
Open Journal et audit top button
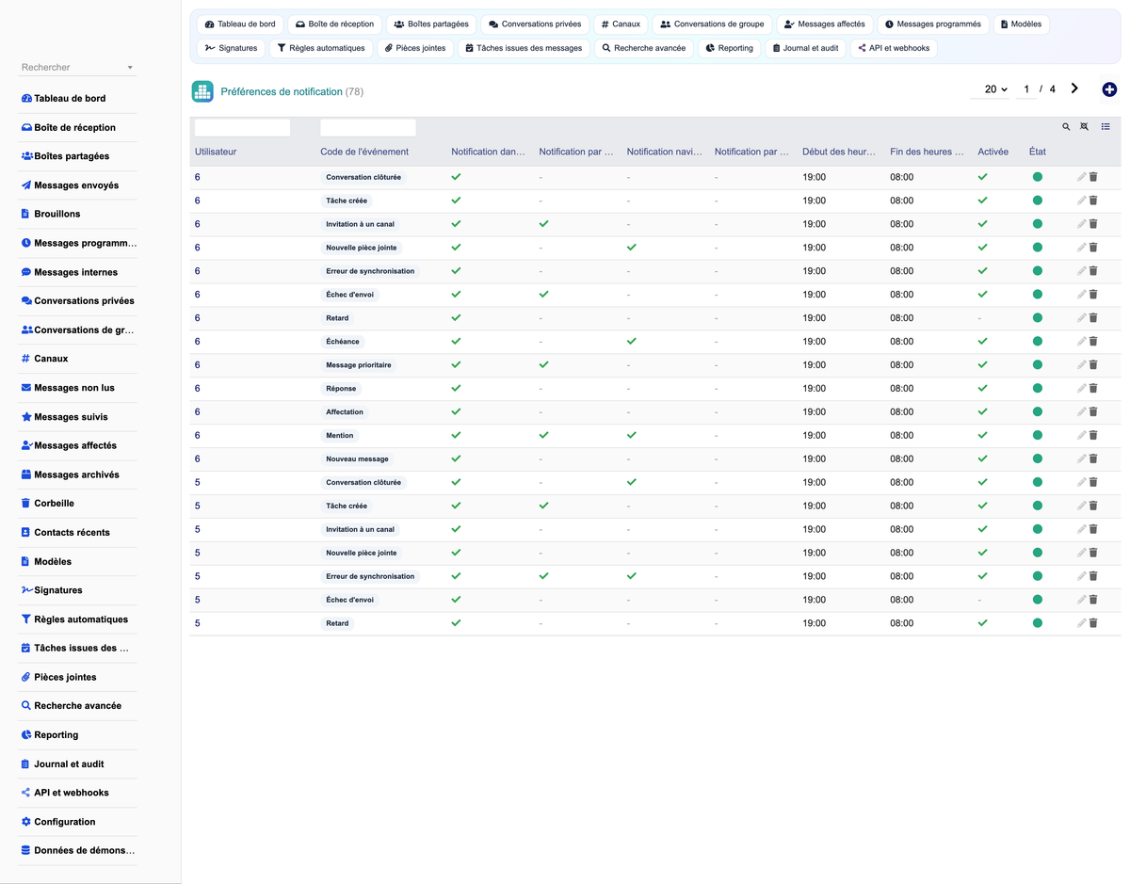(805, 48)
